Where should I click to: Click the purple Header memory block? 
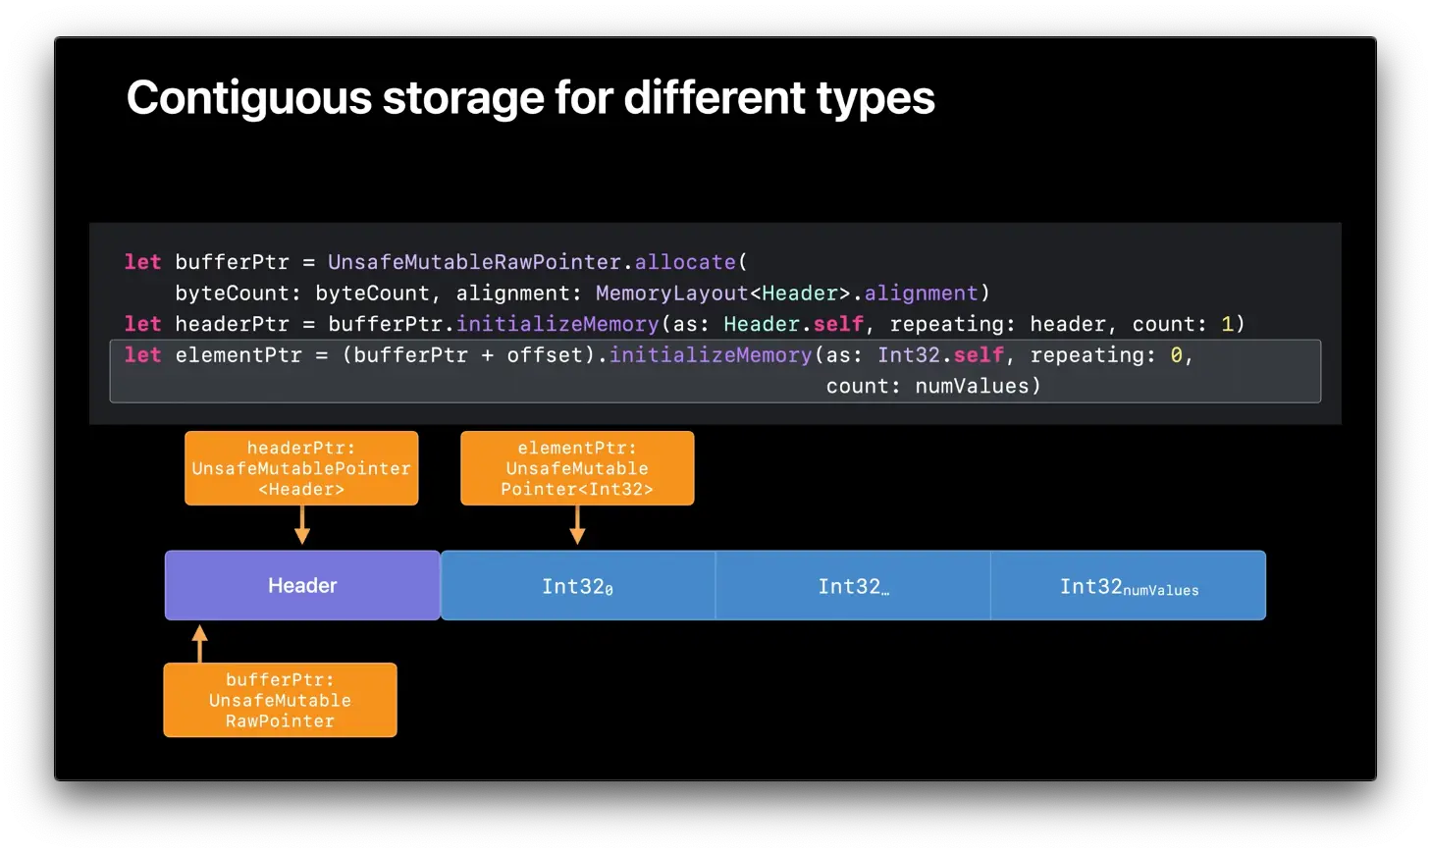302,585
